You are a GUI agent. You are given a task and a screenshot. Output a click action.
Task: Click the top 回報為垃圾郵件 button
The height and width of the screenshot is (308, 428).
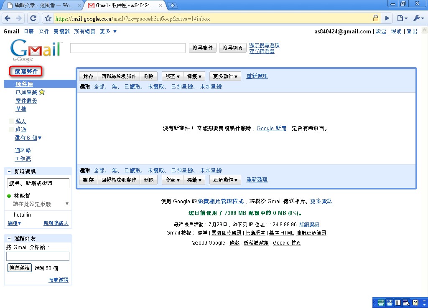[119, 76]
